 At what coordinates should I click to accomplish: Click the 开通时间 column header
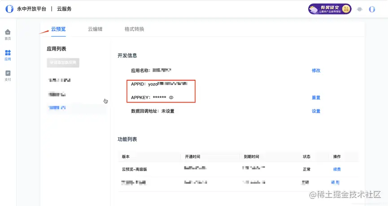click(192, 157)
